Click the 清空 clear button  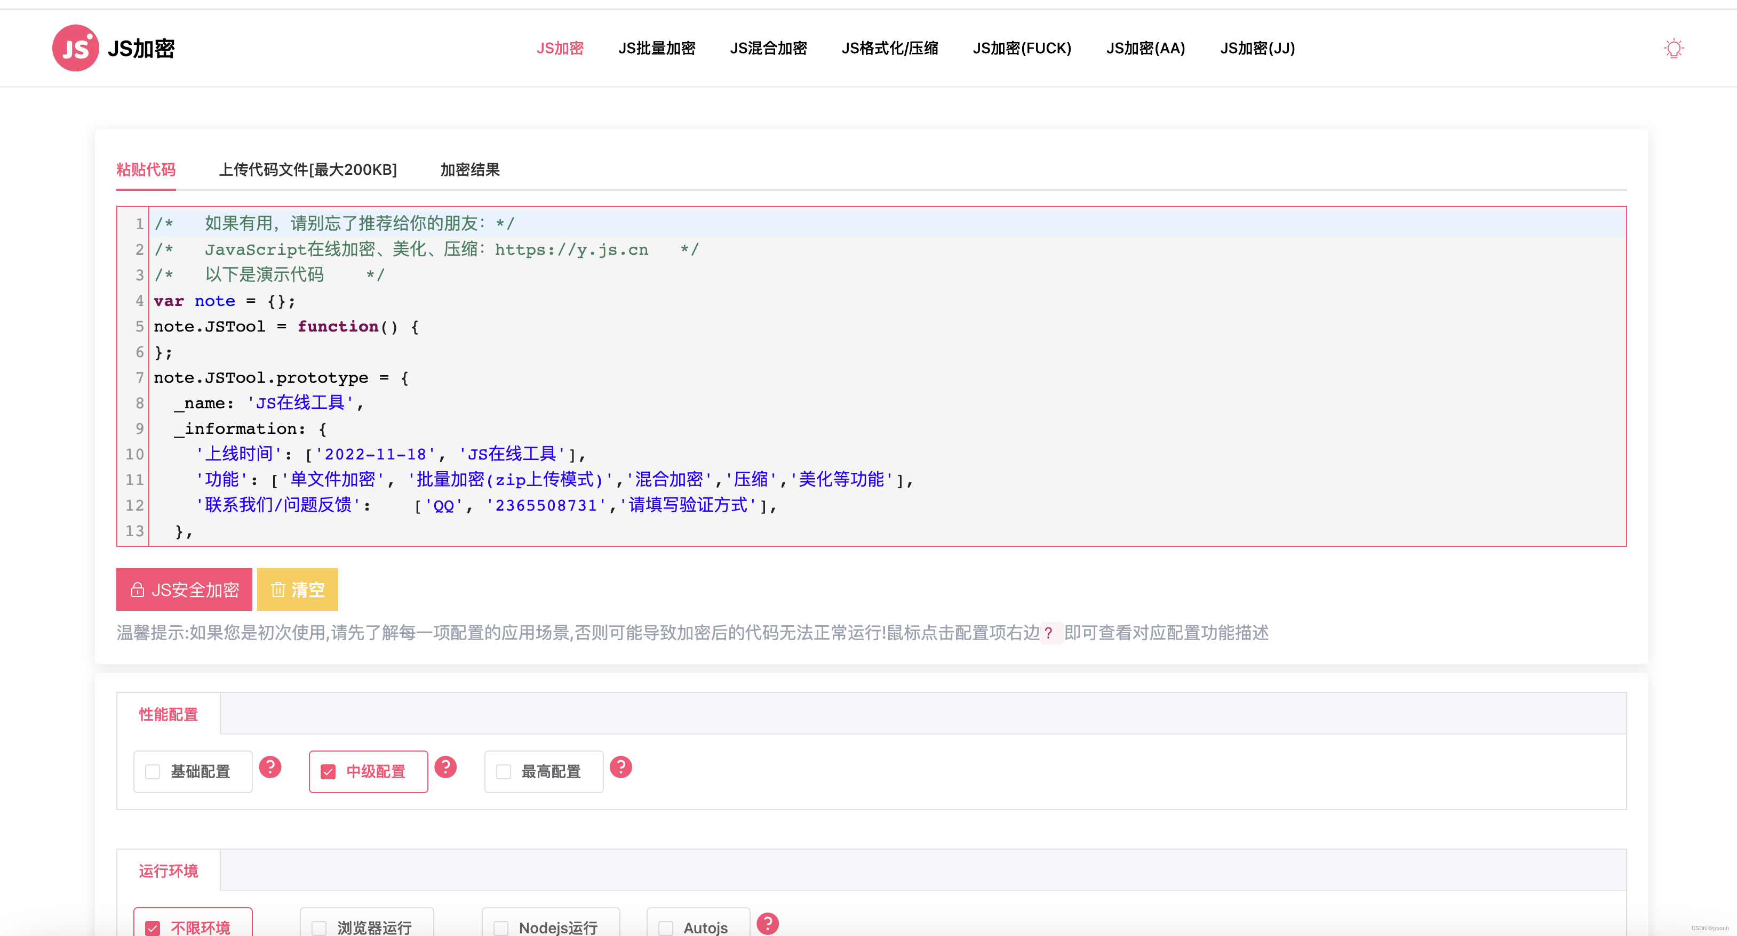tap(297, 590)
